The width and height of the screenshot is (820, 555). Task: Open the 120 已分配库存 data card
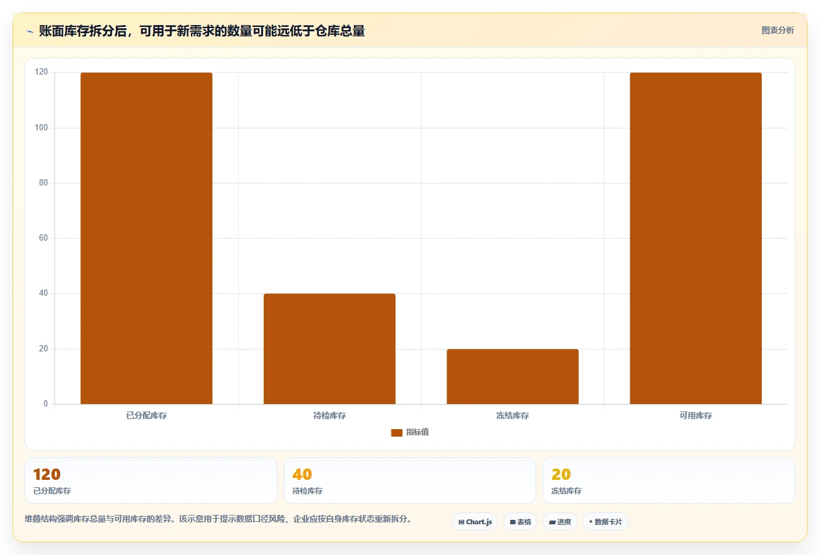point(151,480)
